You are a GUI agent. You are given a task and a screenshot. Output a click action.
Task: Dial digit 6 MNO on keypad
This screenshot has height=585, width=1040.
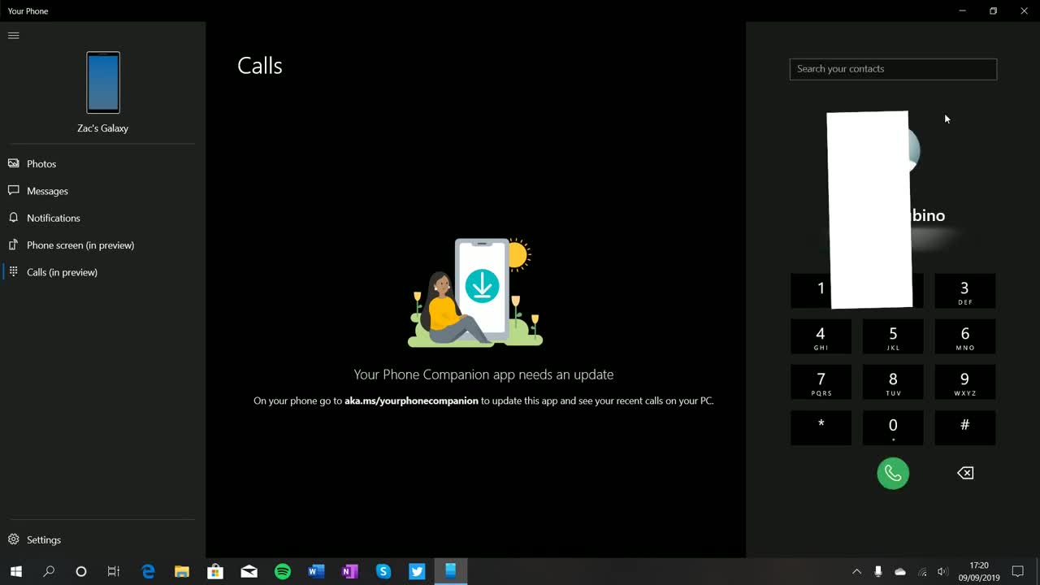(x=964, y=336)
